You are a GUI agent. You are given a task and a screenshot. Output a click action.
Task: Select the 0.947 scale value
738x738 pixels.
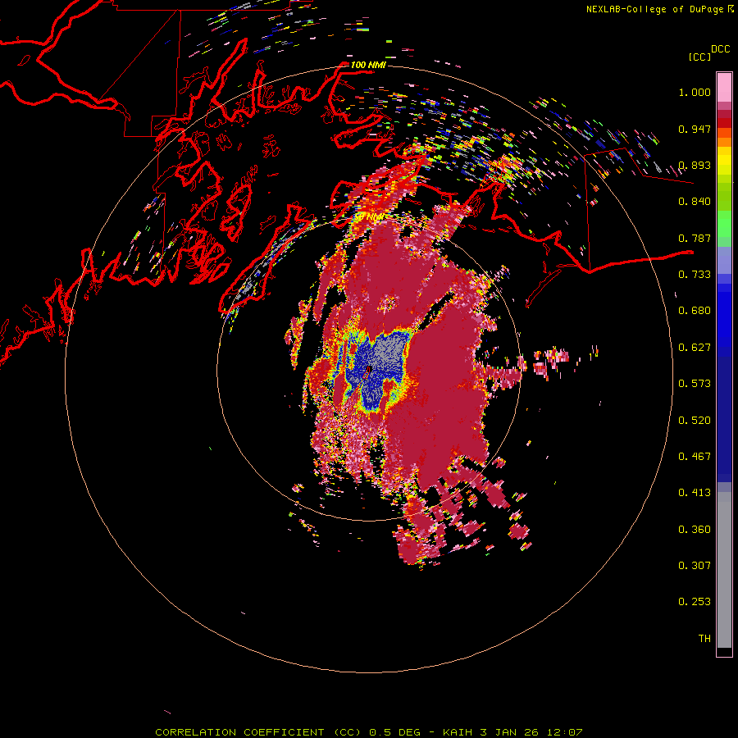point(695,129)
